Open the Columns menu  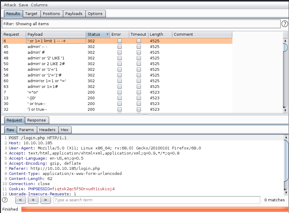[39, 5]
